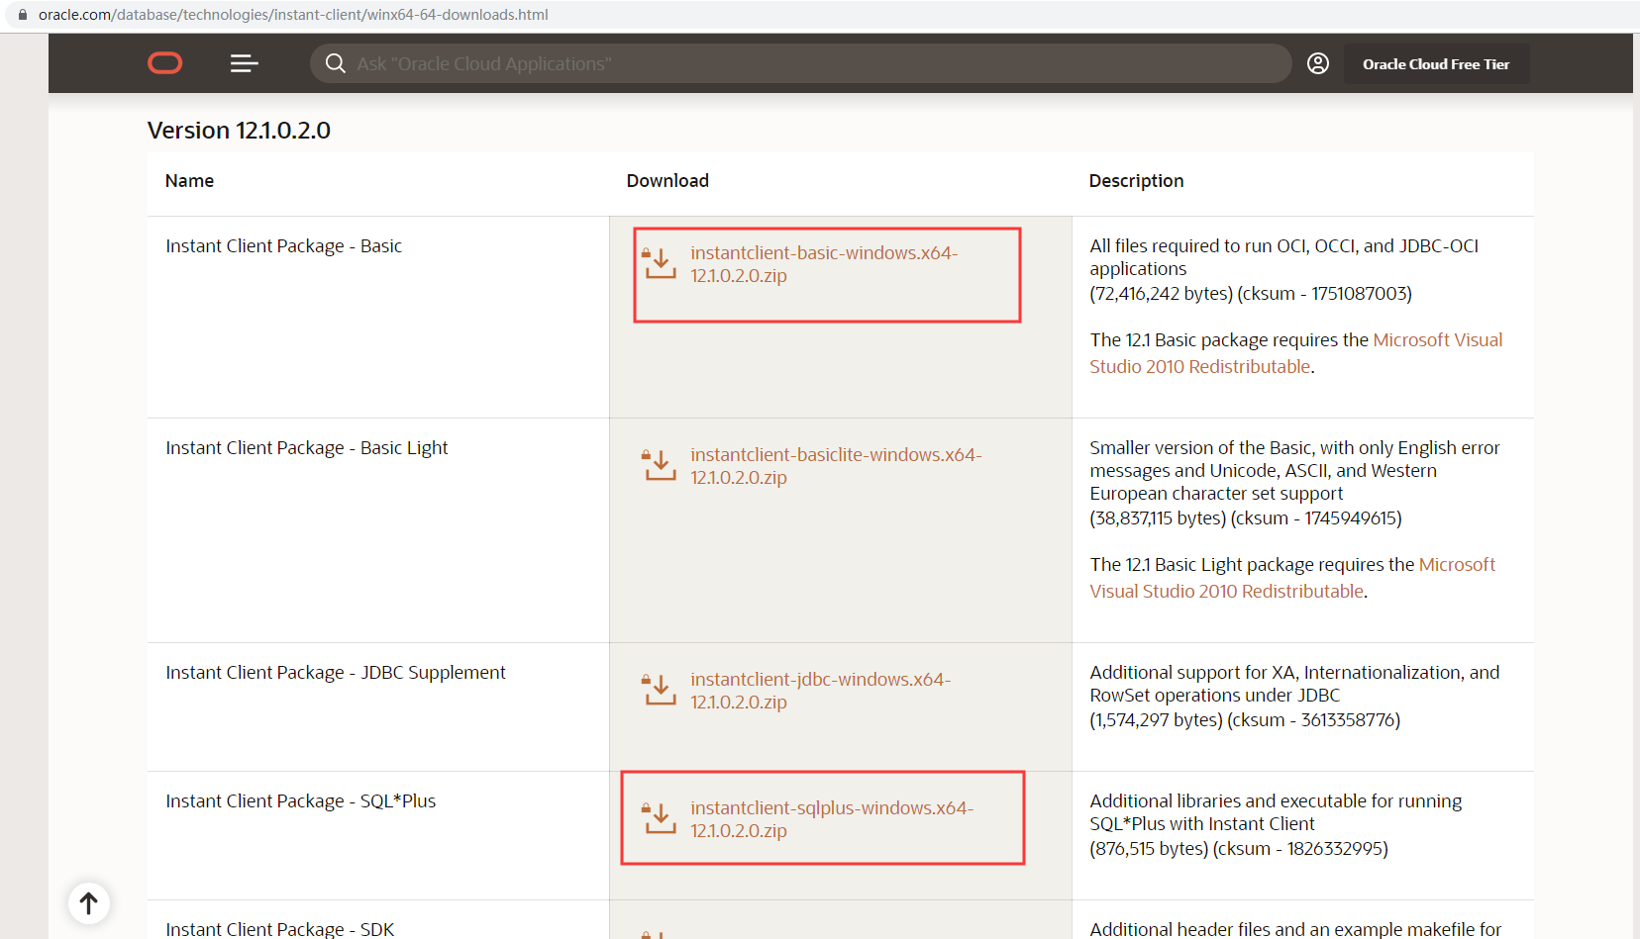Image resolution: width=1640 pixels, height=939 pixels.
Task: Click the Oracle logo icon
Action: pos(164,63)
